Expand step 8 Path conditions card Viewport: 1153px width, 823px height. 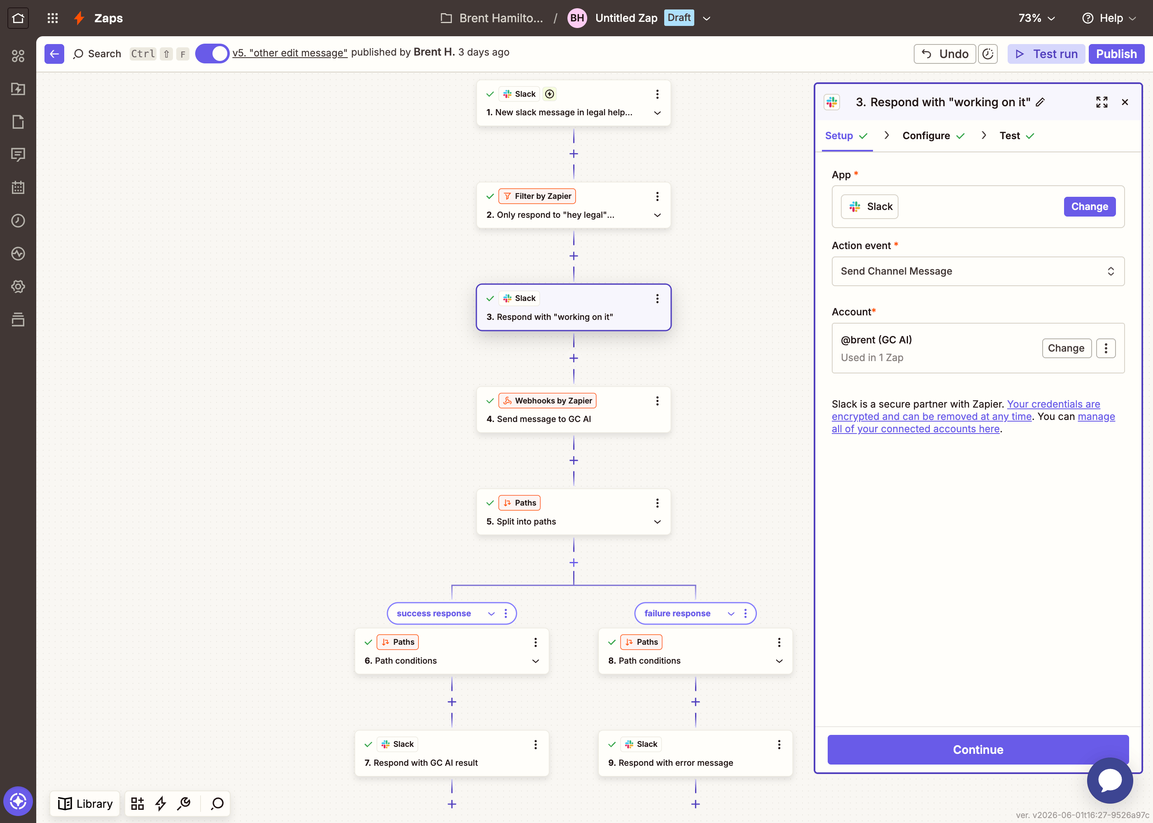[x=780, y=661]
